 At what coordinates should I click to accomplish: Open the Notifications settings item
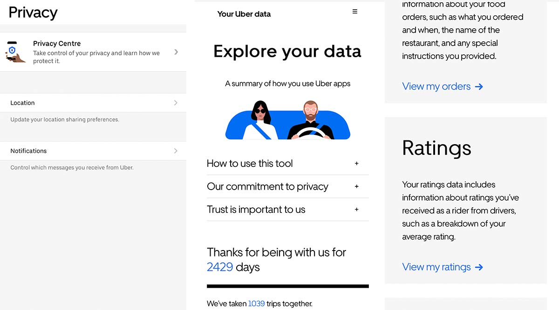pyautogui.click(x=28, y=151)
